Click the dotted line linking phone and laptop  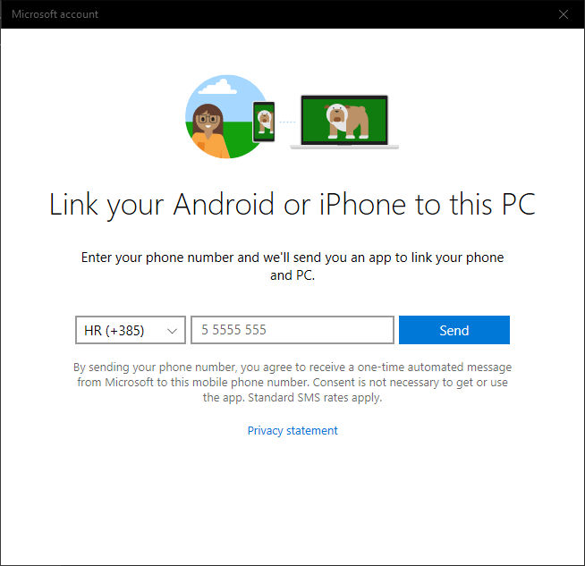(x=285, y=121)
